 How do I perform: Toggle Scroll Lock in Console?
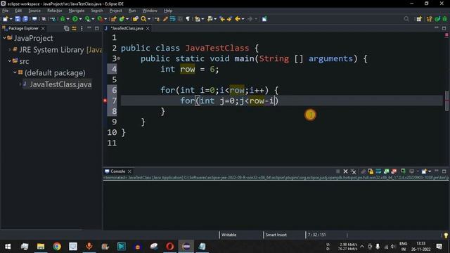tap(371, 171)
